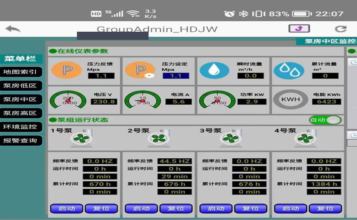357x220 pixels.
Task: Tap the refresh icon at top right
Action: tap(341, 29)
